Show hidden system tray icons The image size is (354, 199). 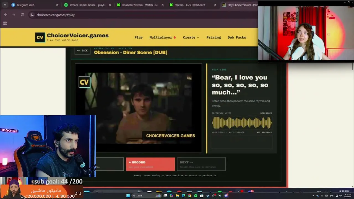coord(313,196)
